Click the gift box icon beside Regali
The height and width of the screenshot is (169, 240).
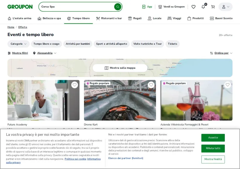[130, 18]
